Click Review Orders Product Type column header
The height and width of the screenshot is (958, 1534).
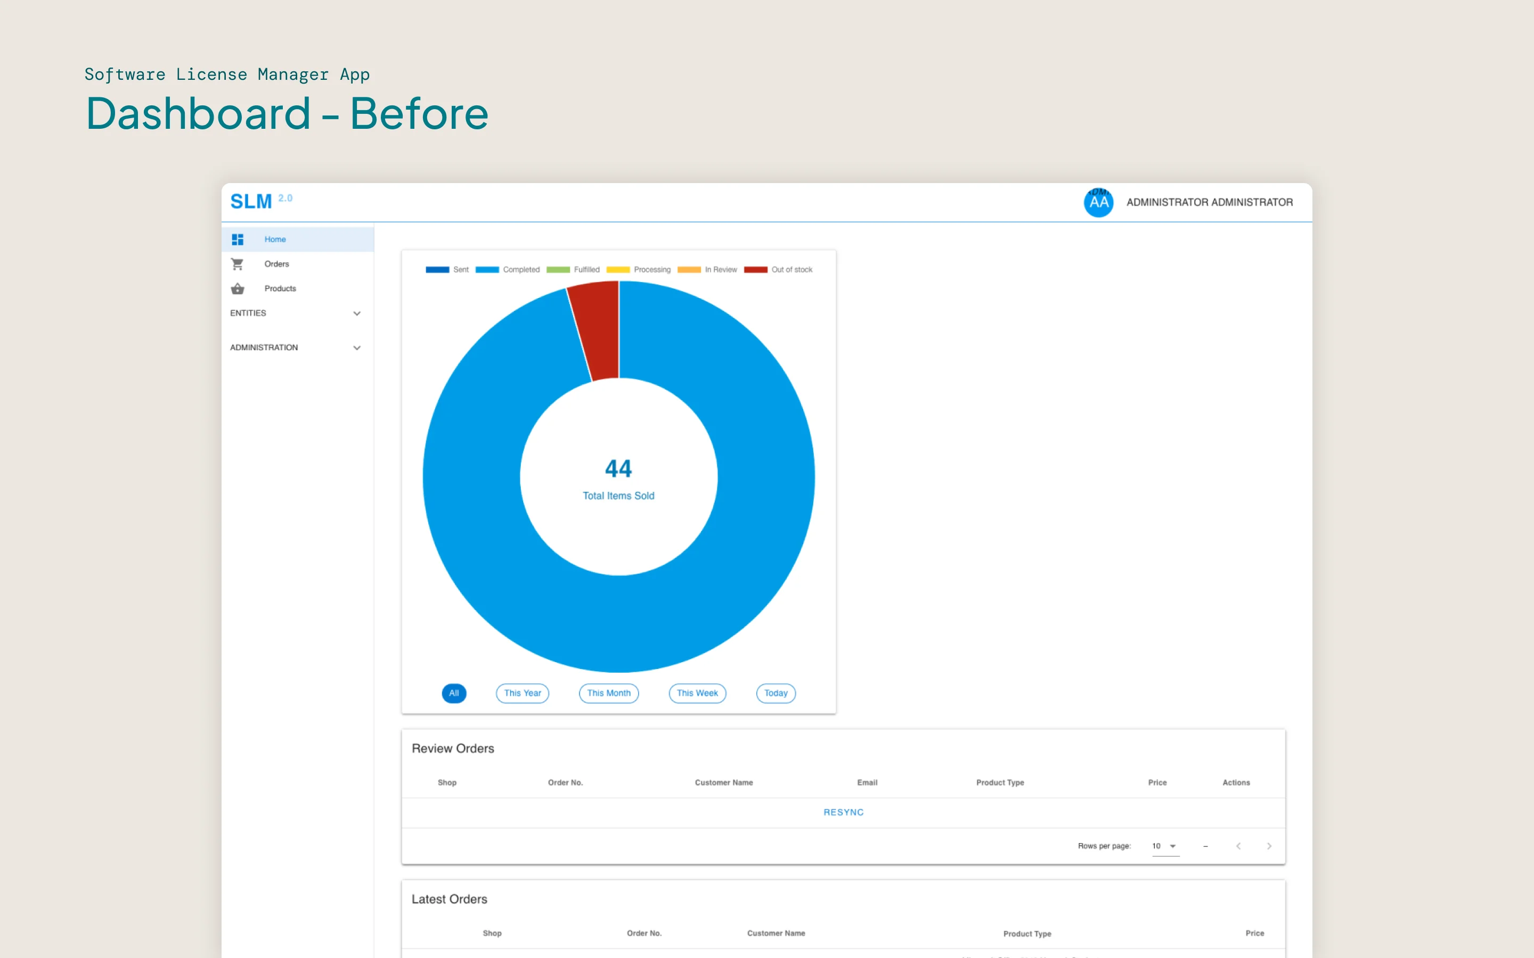[1000, 782]
